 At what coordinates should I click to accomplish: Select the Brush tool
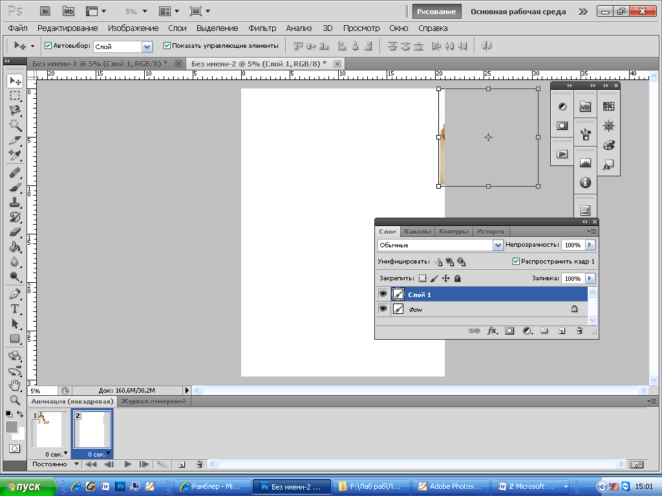(x=15, y=187)
